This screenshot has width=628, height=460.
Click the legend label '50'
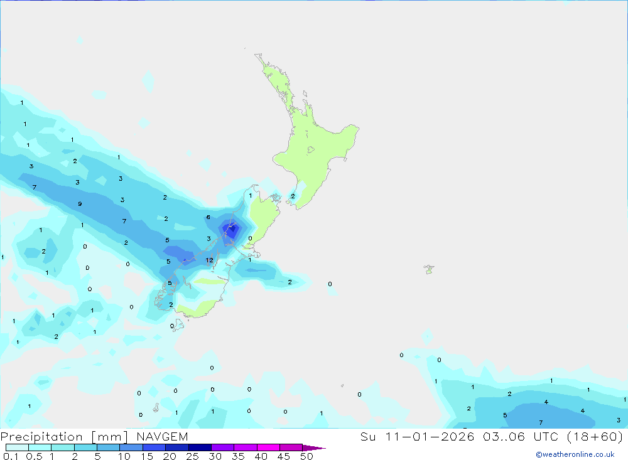pos(306,456)
